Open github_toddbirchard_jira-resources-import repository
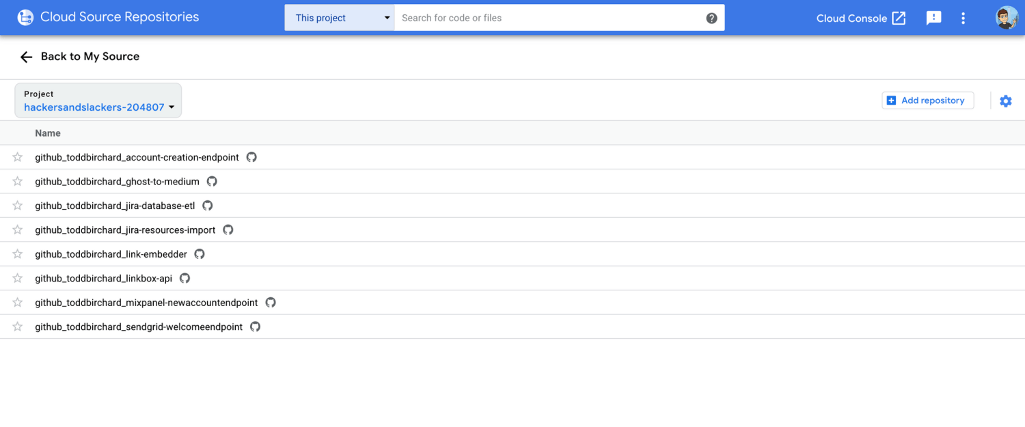Screen dimensions: 1025x427 pos(126,230)
